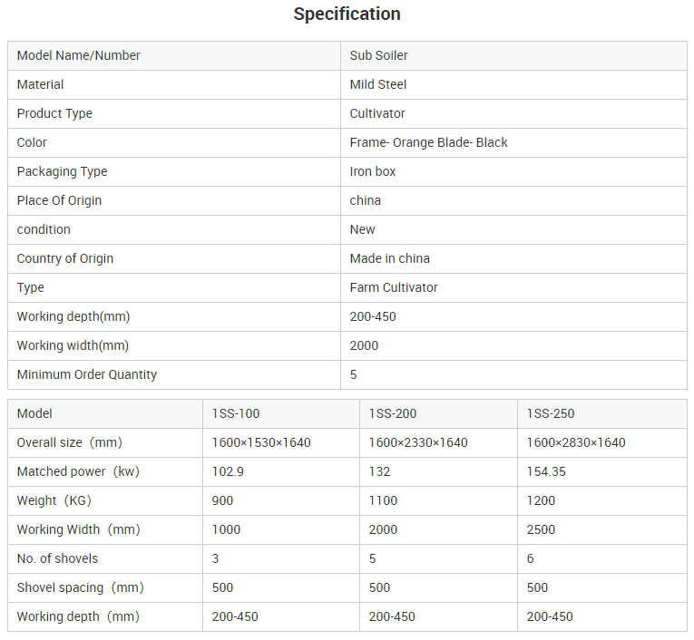Select the Iron box packaging value
The image size is (694, 640).
373,171
